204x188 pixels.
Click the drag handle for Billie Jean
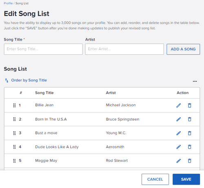(x=14, y=105)
